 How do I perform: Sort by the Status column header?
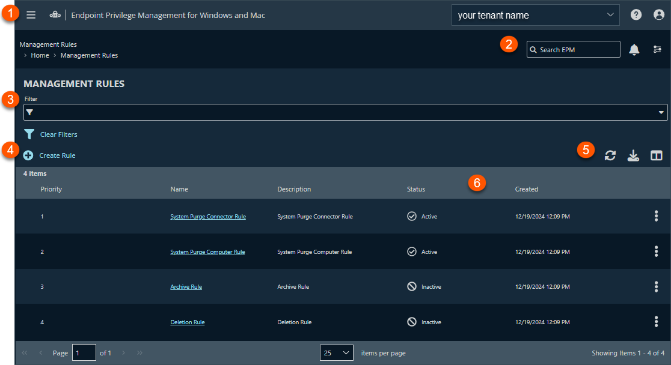pyautogui.click(x=416, y=189)
